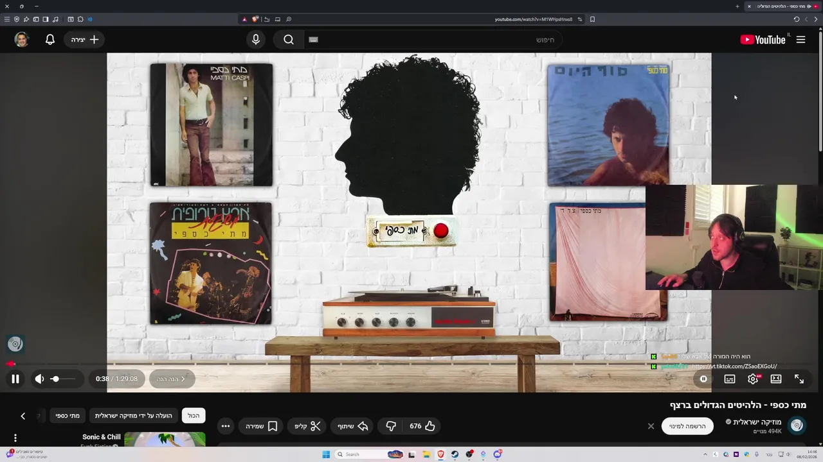Image resolution: width=823 pixels, height=462 pixels.
Task: Open the music note media control icon
Action: click(x=55, y=19)
